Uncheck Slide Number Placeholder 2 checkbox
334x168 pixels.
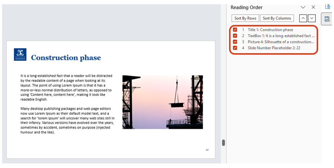(235, 48)
